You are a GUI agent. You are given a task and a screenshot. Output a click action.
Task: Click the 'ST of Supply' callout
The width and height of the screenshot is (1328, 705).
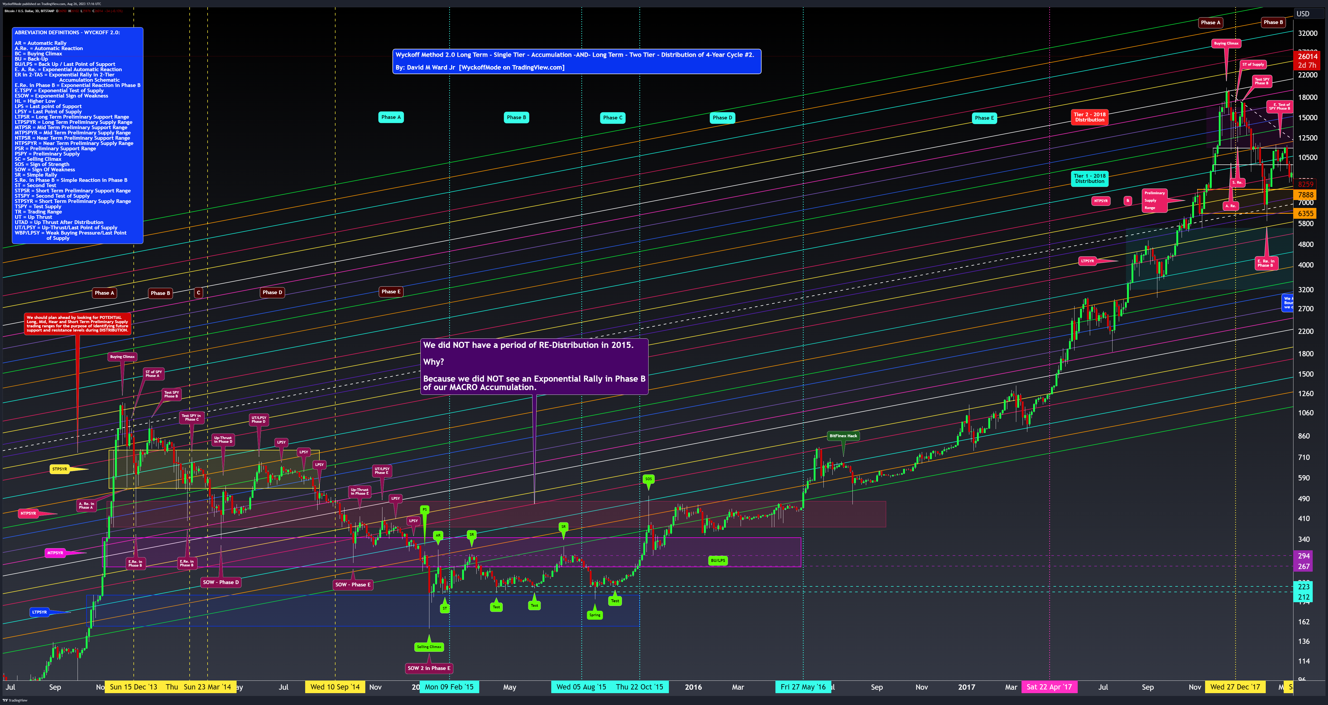click(1253, 65)
